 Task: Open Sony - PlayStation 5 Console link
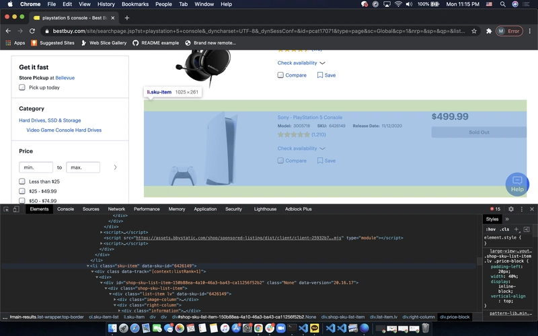(x=310, y=117)
